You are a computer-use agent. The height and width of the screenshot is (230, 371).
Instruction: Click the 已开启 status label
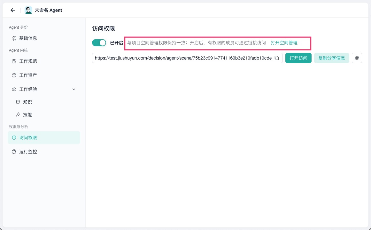click(117, 43)
